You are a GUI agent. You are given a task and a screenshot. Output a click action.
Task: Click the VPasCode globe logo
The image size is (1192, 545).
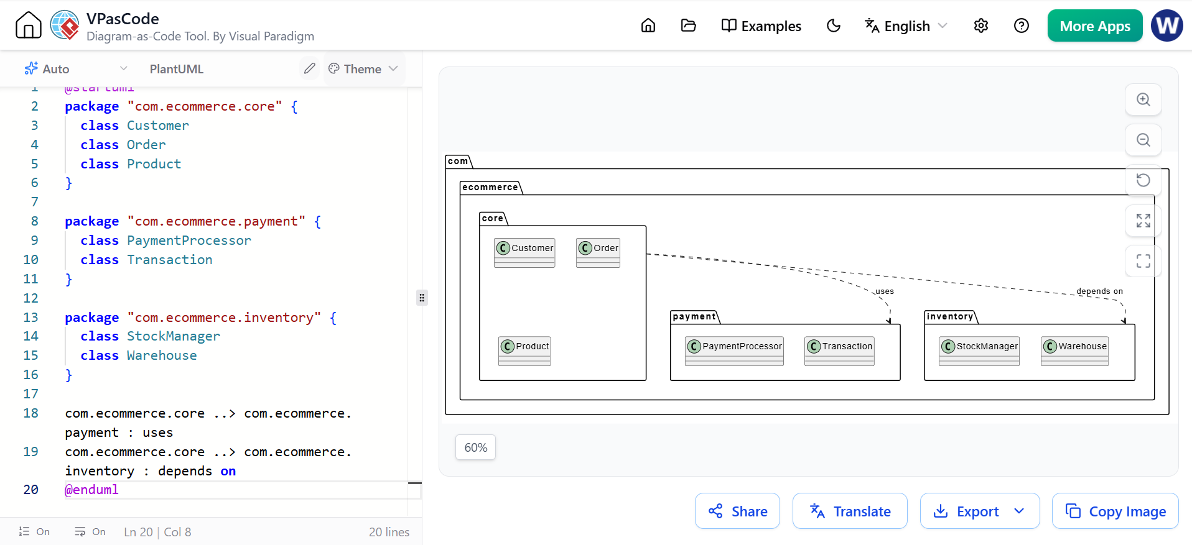(65, 25)
